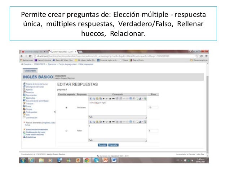Click inside the Verdadero comment text area
This screenshot has width=230, height=172.
(118, 108)
